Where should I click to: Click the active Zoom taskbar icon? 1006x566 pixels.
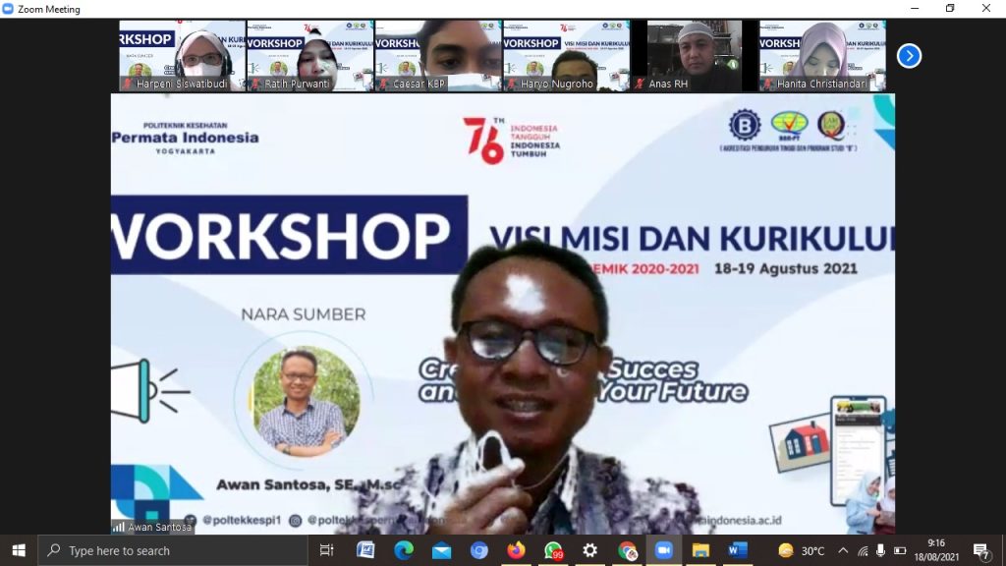[664, 550]
